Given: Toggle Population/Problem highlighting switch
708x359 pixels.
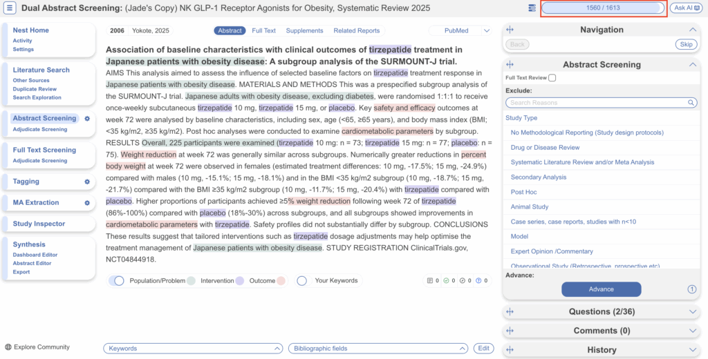Looking at the screenshot, I should tap(116, 281).
